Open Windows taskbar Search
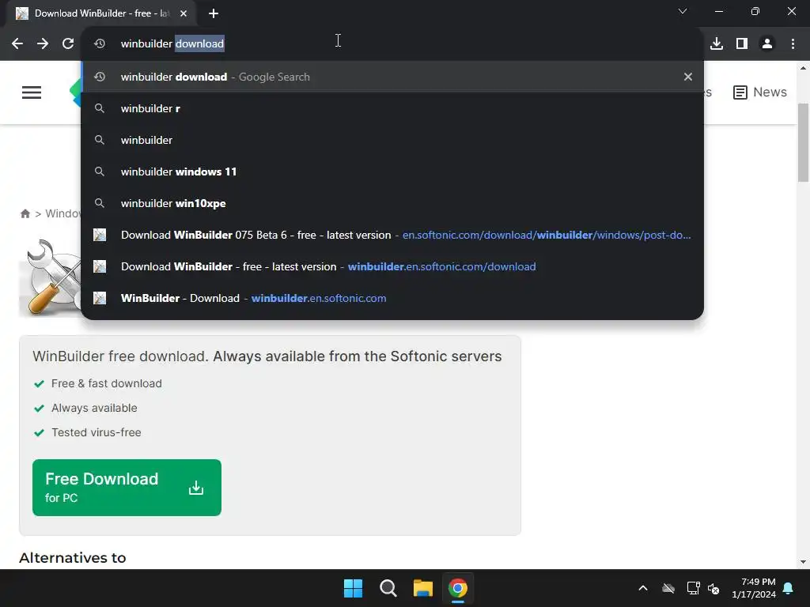The width and height of the screenshot is (810, 607). tap(388, 588)
